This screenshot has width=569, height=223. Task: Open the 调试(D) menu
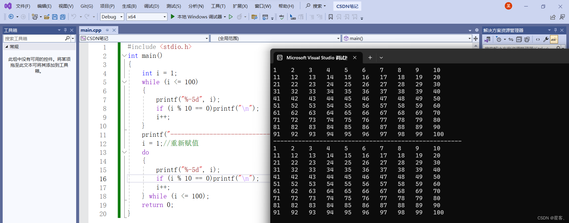coord(151,6)
